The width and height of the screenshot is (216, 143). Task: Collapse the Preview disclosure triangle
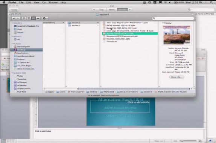click(x=163, y=23)
